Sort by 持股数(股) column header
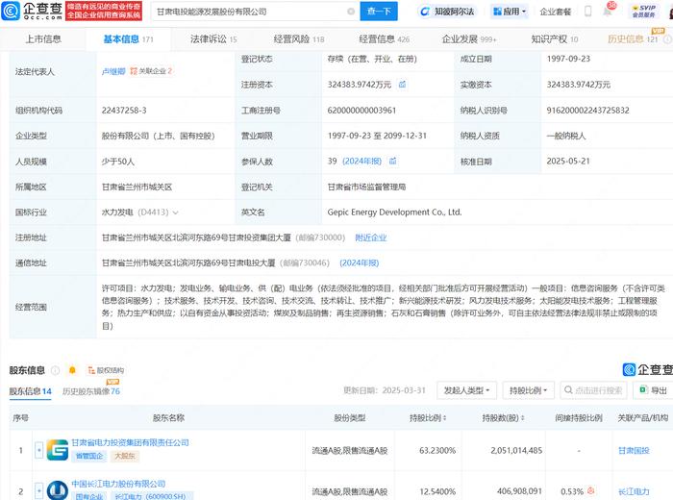The height and width of the screenshot is (500, 673). 503,417
